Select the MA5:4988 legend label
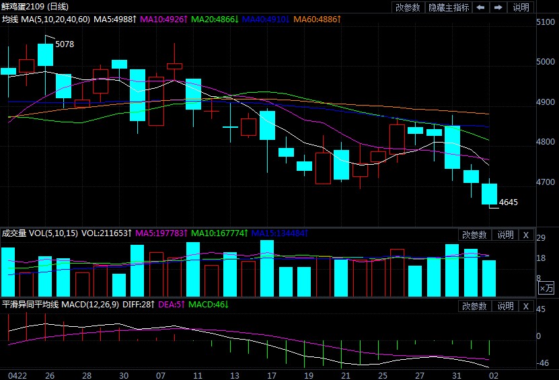 tap(114, 20)
